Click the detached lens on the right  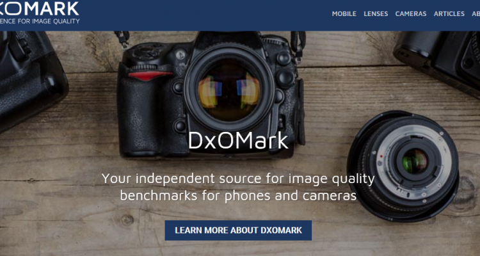[403, 166]
